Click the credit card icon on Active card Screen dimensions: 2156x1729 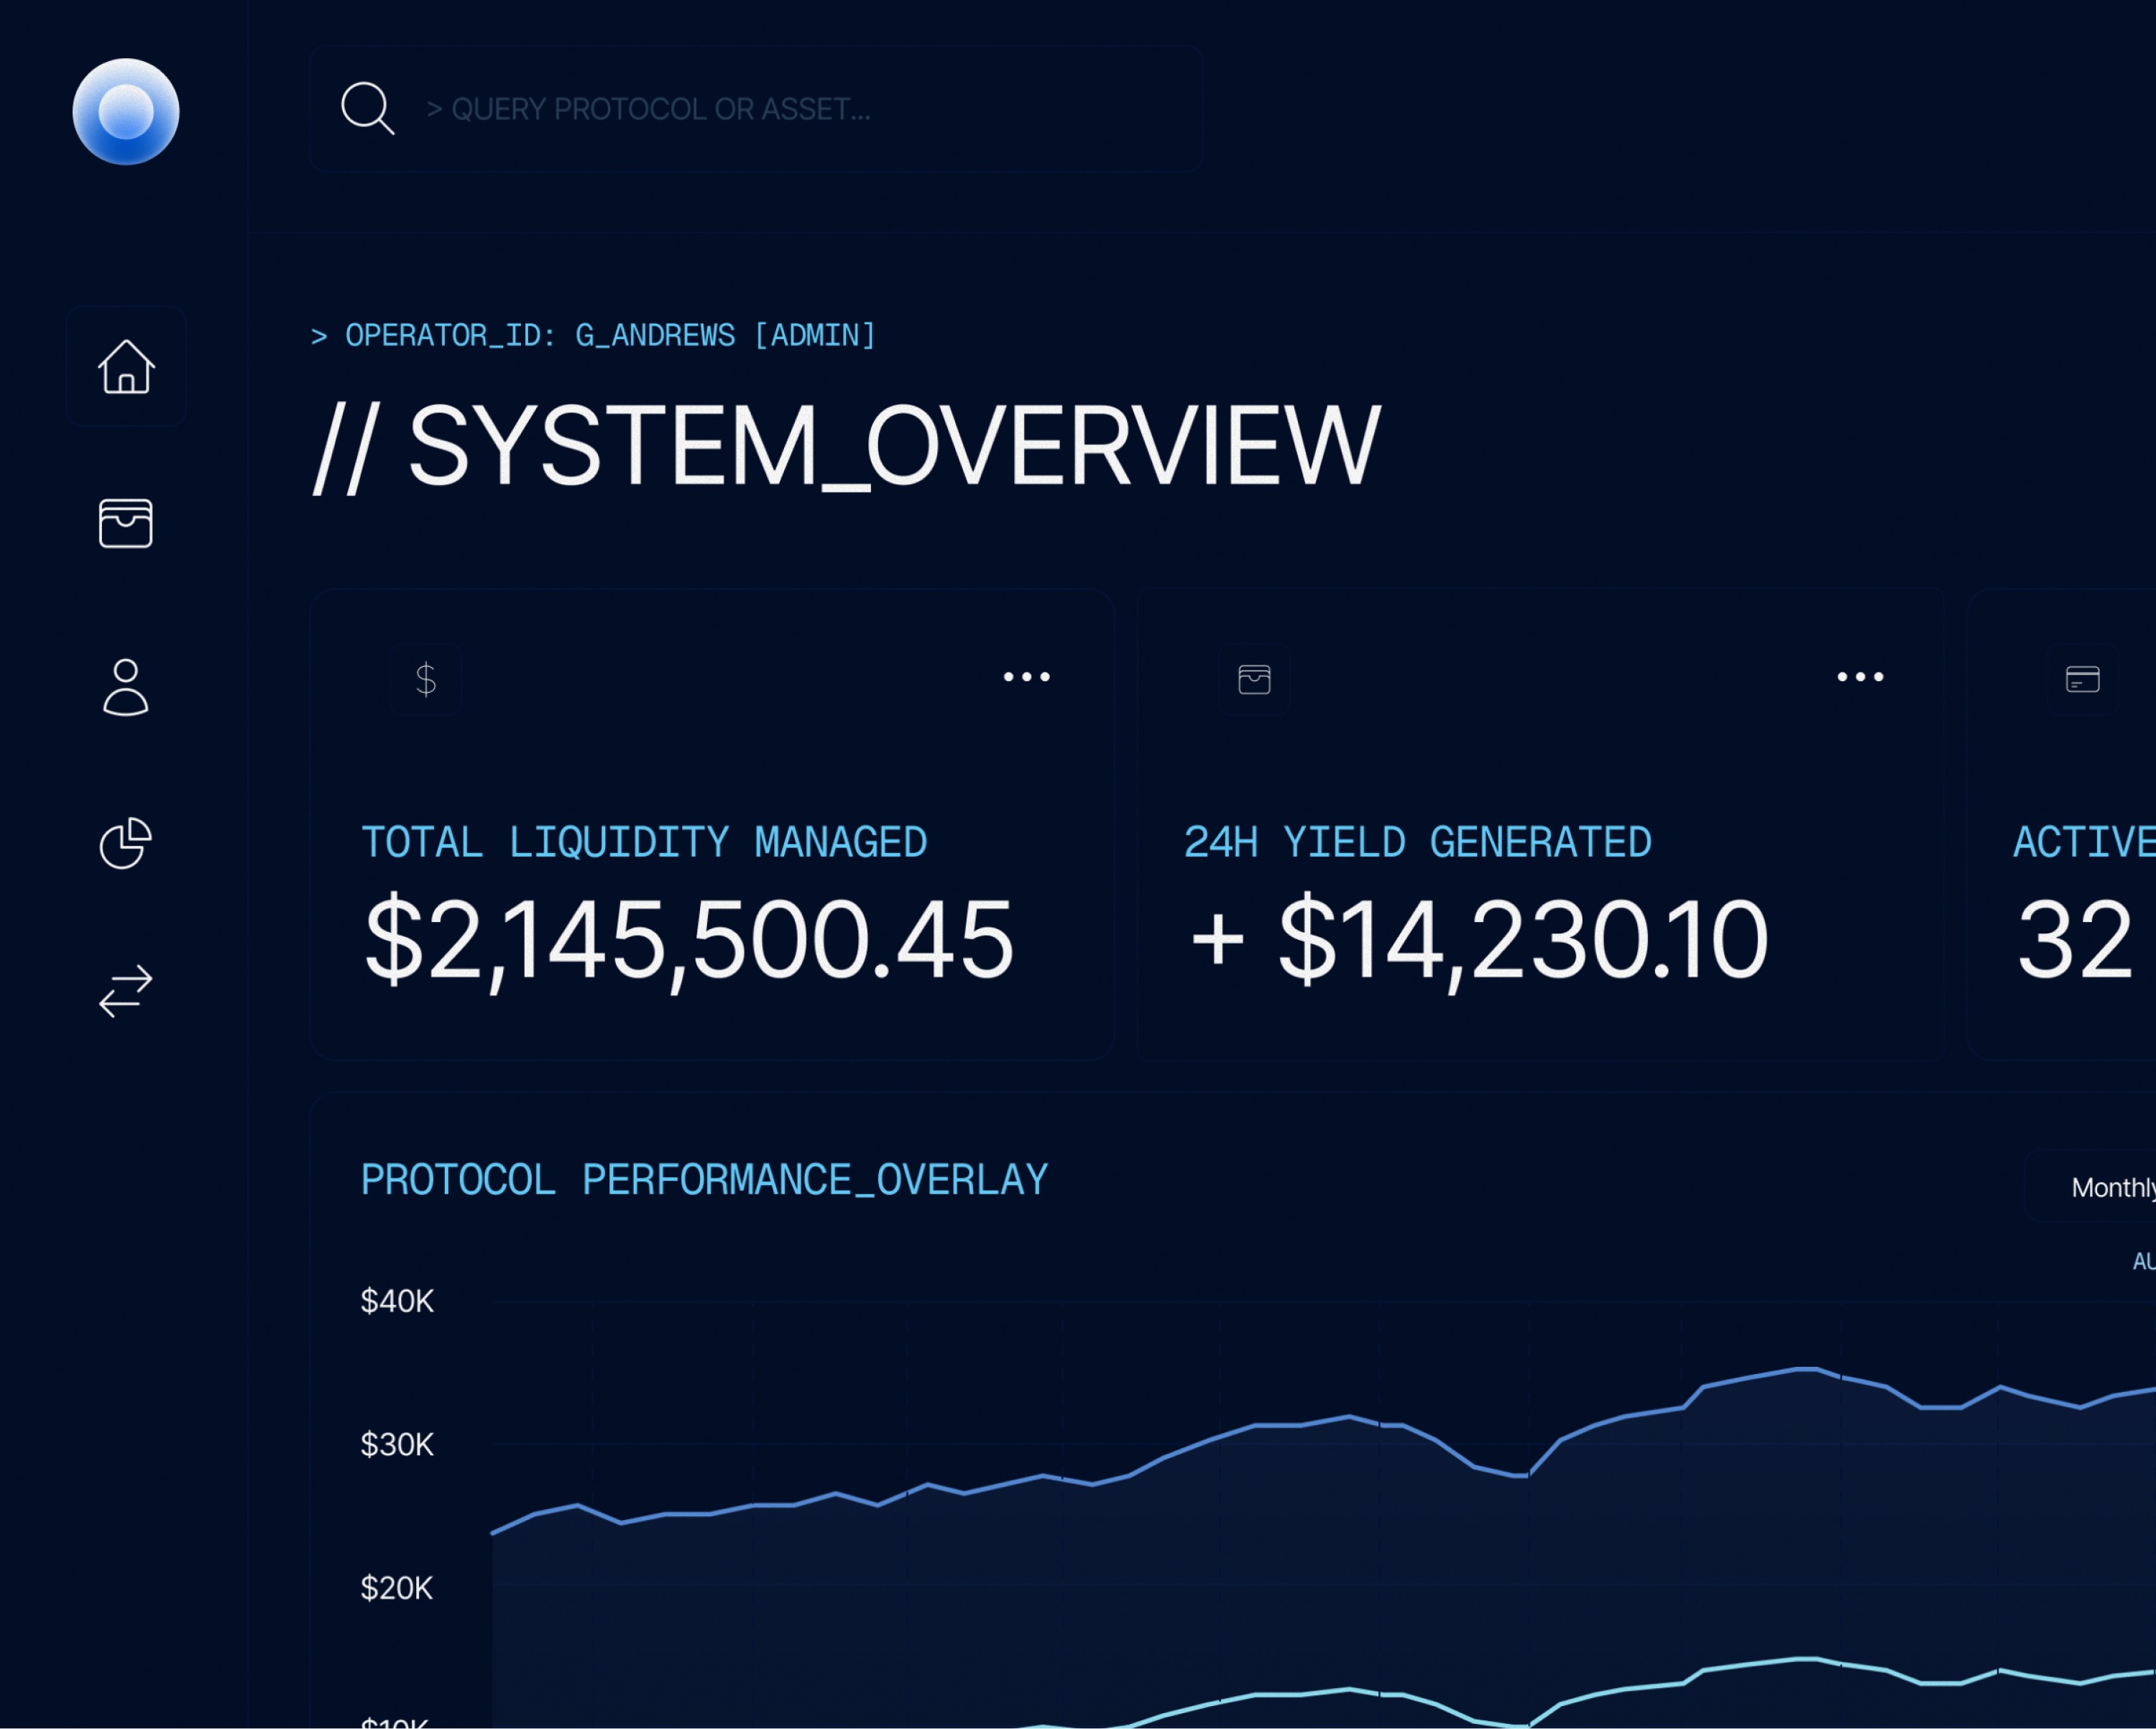click(x=2082, y=679)
